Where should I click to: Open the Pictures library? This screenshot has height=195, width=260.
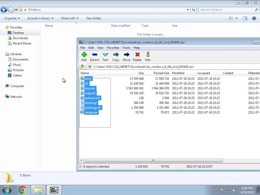(18, 70)
